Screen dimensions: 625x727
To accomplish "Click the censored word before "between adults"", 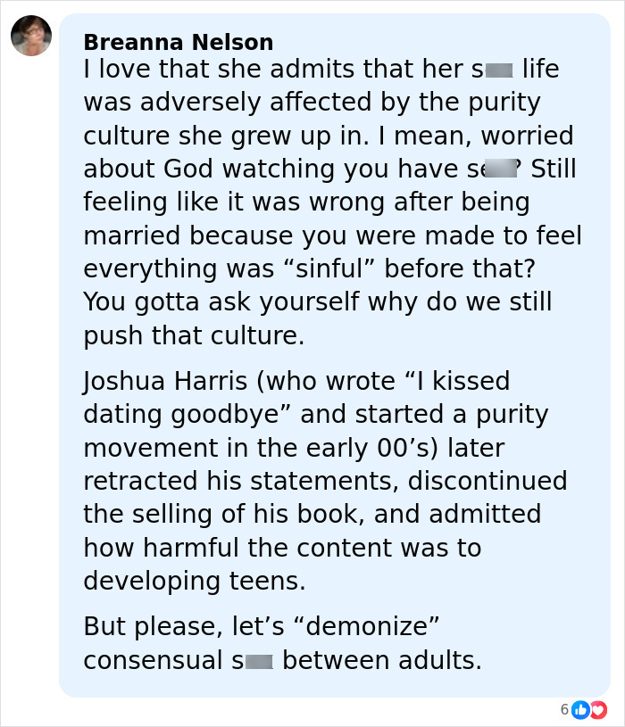I will pos(257,662).
